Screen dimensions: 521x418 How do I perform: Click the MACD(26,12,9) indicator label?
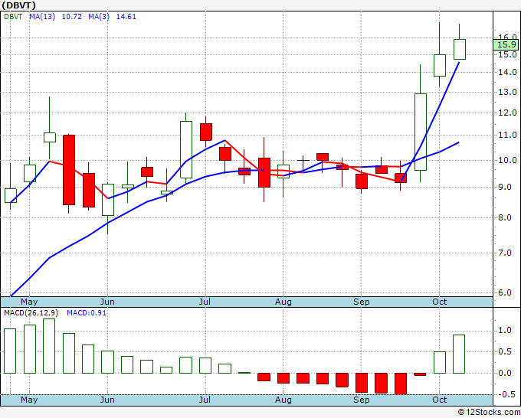pyautogui.click(x=31, y=313)
